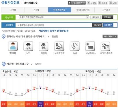Image resolution: width=118 pixels, height=109 pixels.
Task: Click the 인쇄 print icon button
Action: tap(113, 3)
